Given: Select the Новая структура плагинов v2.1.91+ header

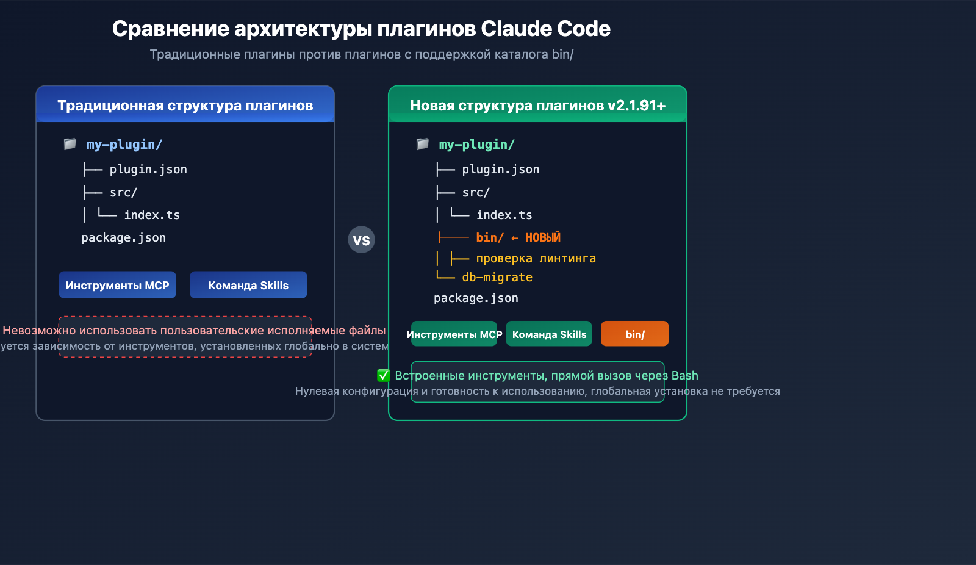Looking at the screenshot, I should [x=537, y=104].
